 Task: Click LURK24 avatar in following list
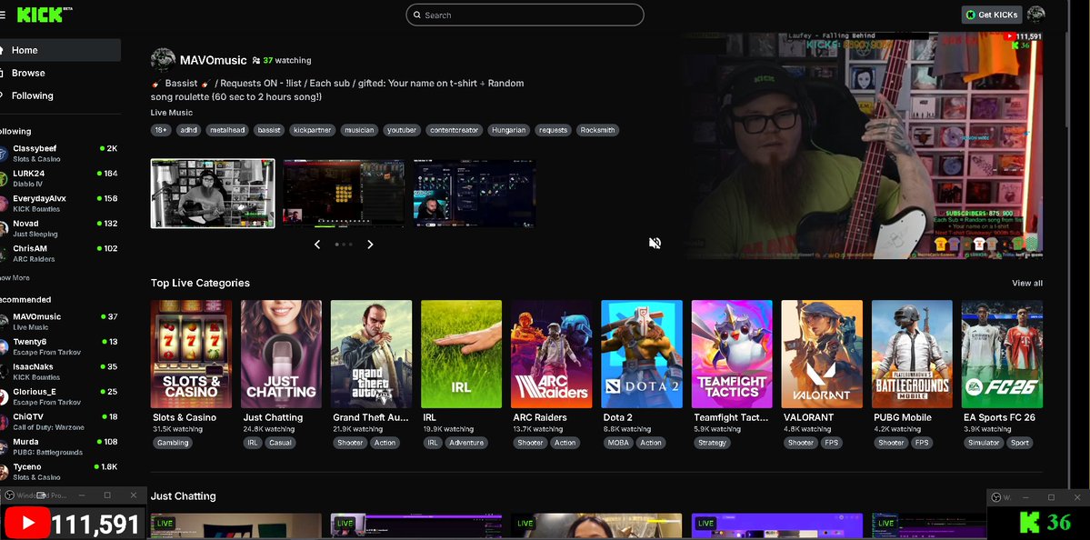click(3, 178)
